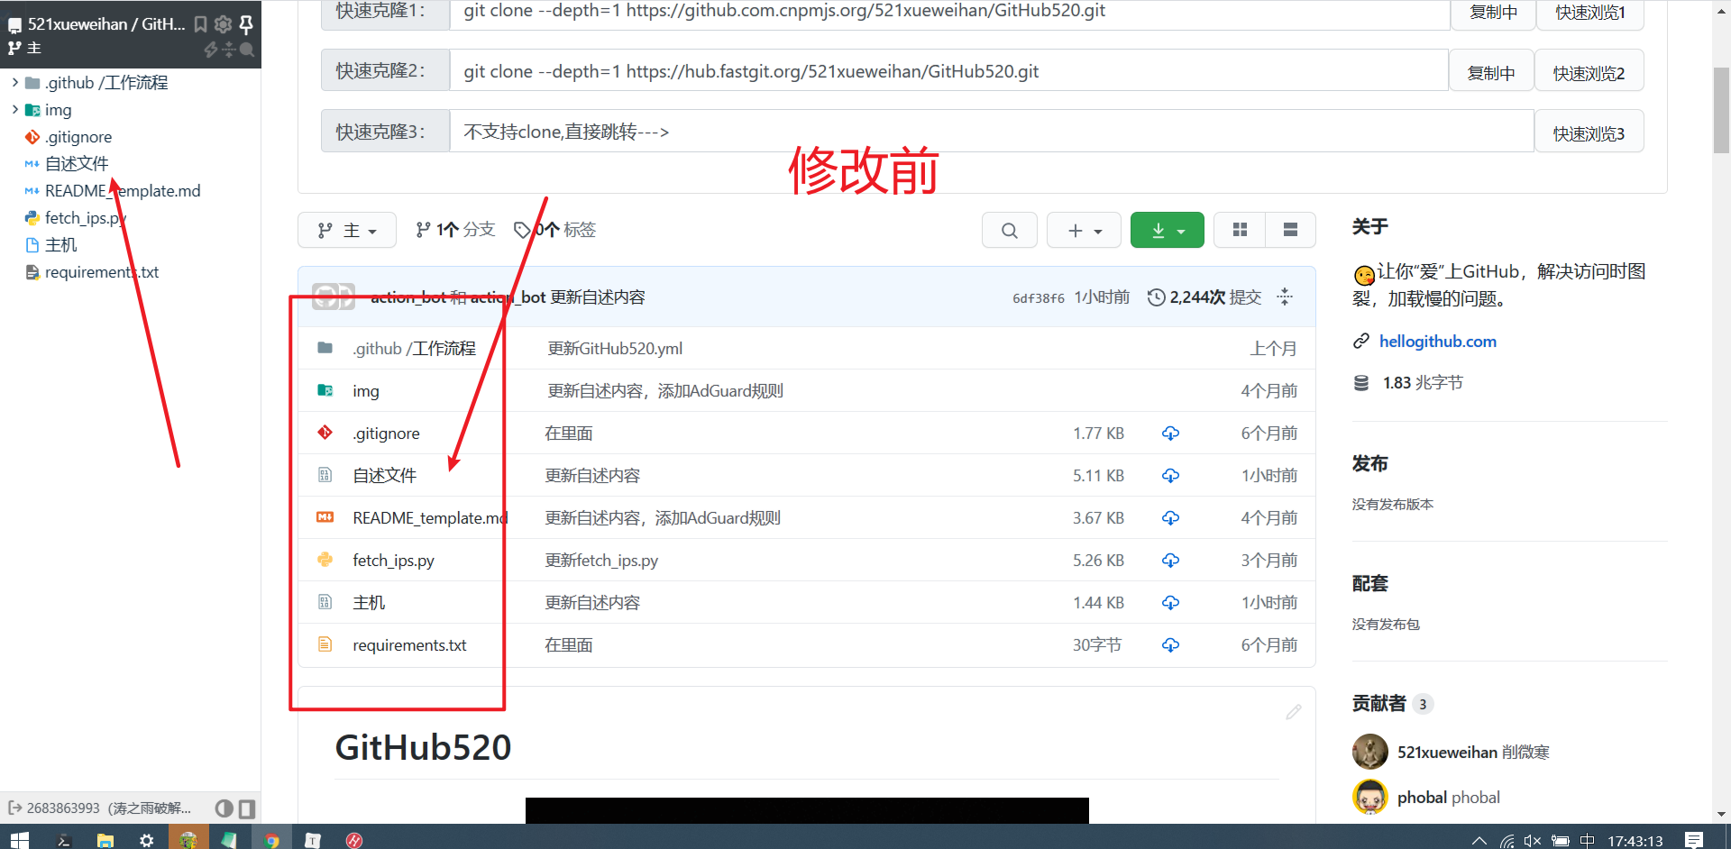The height and width of the screenshot is (849, 1731).
Task: Open the 主 branch dropdown
Action: 347,230
